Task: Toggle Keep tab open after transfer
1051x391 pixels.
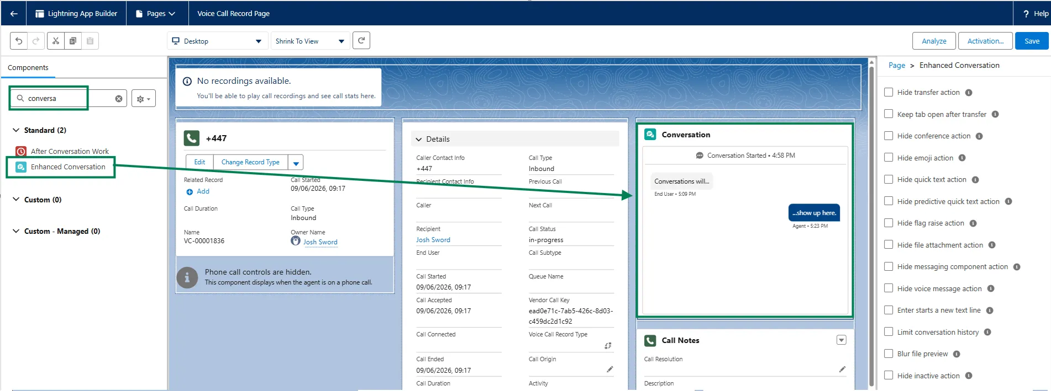Action: click(x=889, y=114)
